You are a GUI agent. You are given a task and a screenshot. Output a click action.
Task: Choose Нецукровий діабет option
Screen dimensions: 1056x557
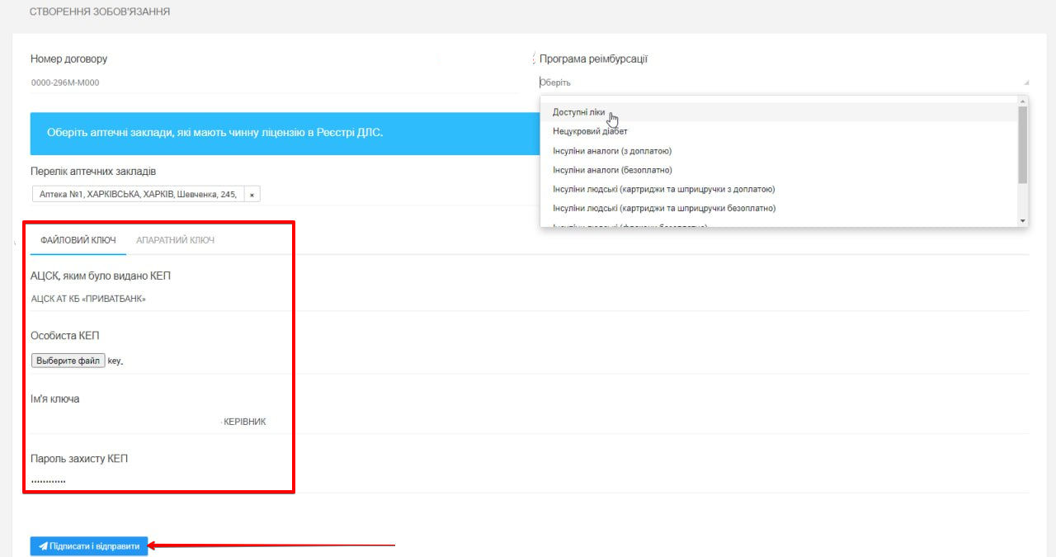coord(590,131)
